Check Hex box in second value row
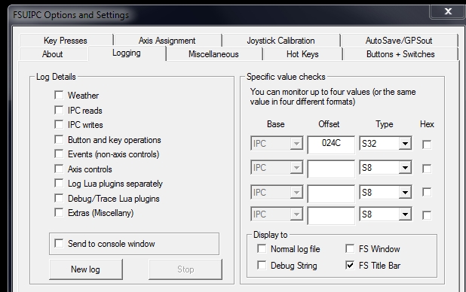 (x=427, y=169)
